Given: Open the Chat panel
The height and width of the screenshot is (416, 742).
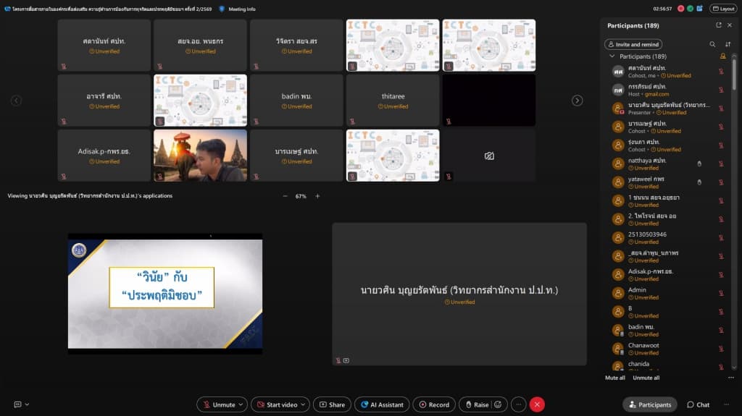Looking at the screenshot, I should (699, 404).
